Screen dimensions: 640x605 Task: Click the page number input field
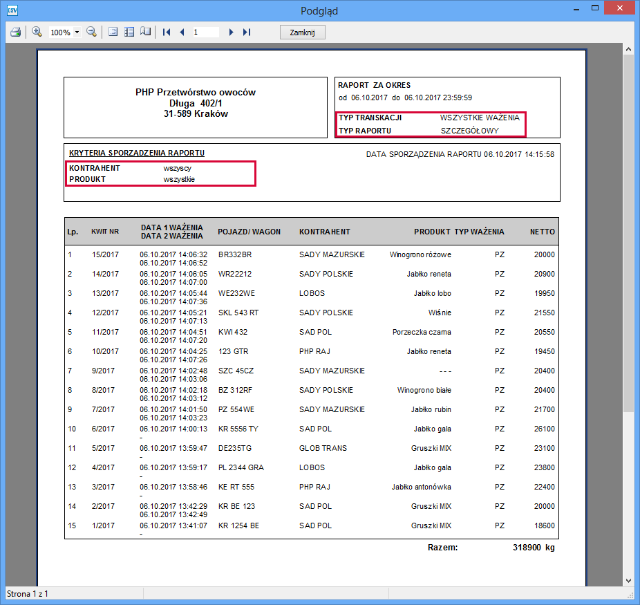[x=205, y=32]
